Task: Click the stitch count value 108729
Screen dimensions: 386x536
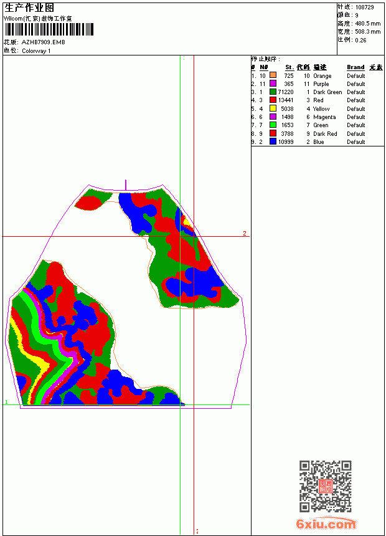Action: [x=364, y=7]
